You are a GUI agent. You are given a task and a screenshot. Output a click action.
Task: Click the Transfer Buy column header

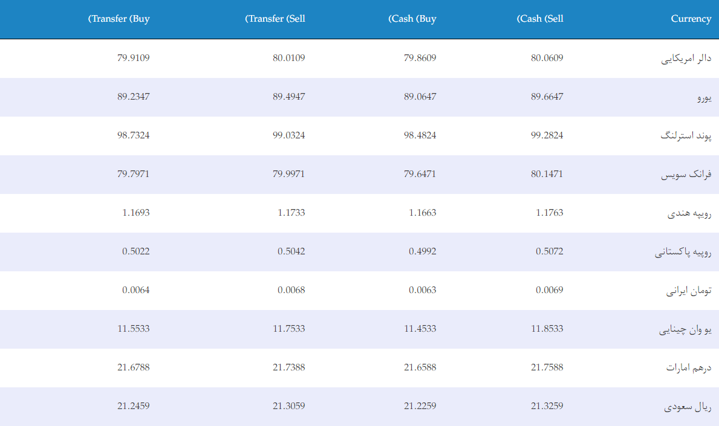(x=119, y=19)
